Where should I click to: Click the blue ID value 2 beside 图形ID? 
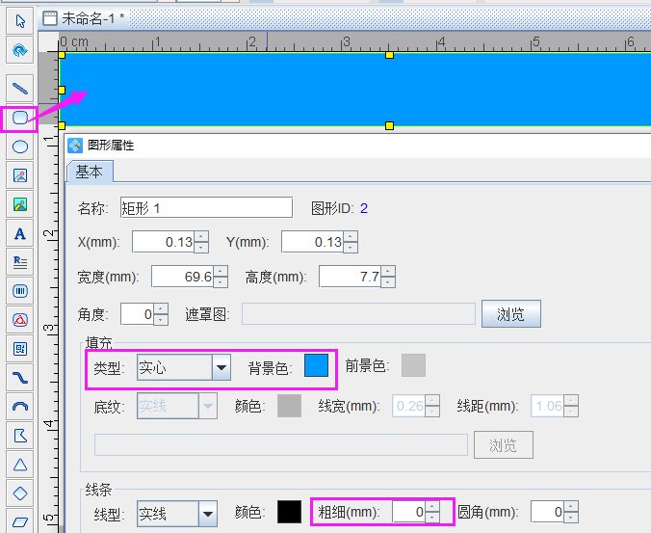(364, 208)
